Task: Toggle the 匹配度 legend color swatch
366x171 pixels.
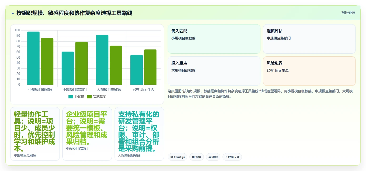Action: pos(71,97)
